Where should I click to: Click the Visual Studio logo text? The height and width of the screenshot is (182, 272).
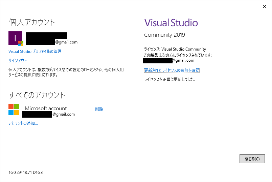click(171, 23)
